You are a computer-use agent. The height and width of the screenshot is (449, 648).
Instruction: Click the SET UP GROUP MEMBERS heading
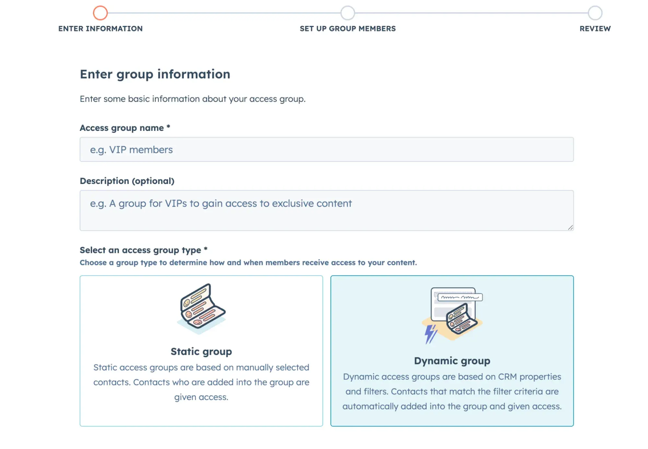[348, 29]
